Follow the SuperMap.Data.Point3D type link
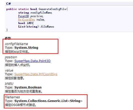Viewport: 133px width, 110px height. pos(32,61)
